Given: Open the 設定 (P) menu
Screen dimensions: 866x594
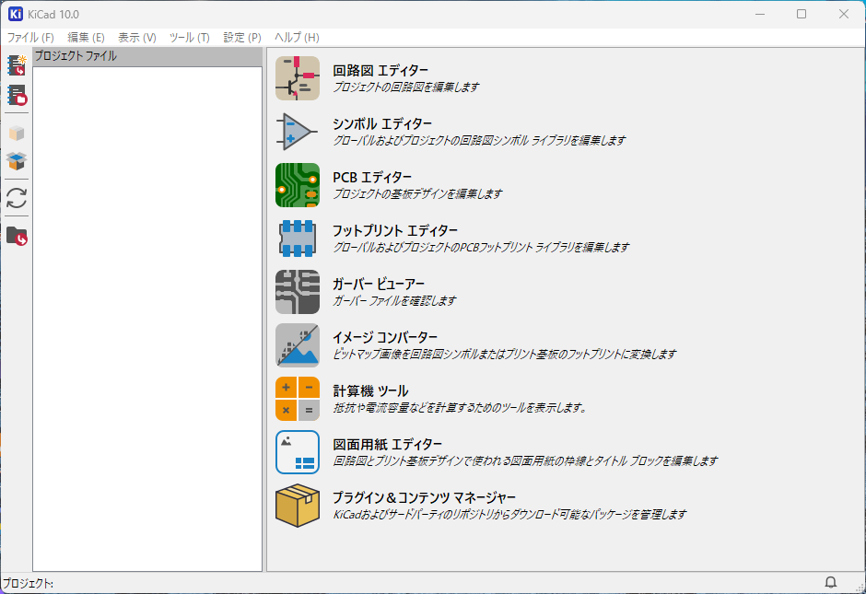Looking at the screenshot, I should pyautogui.click(x=242, y=38).
